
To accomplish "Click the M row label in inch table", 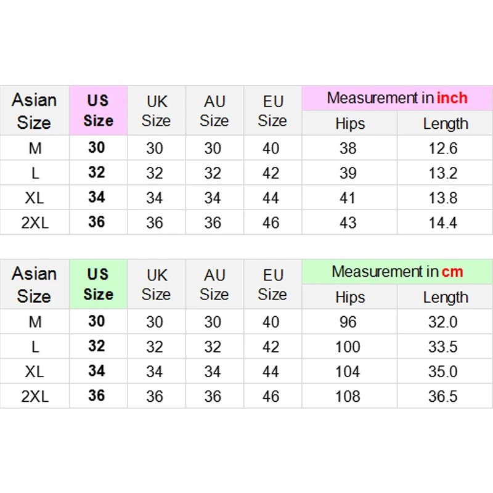I will click(35, 148).
